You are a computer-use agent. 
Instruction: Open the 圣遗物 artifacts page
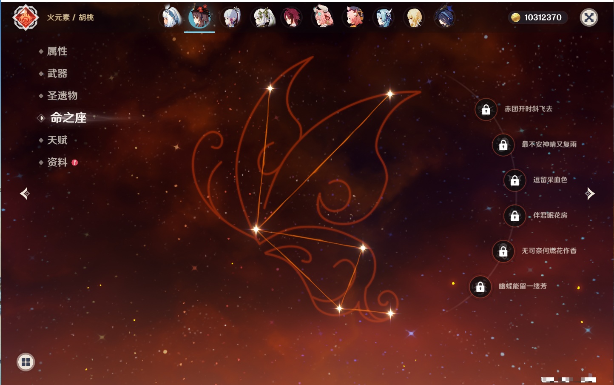pos(62,96)
